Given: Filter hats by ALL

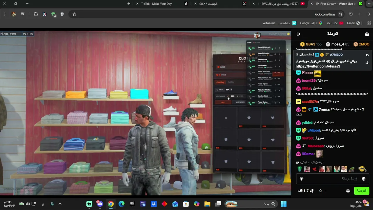Looking at the screenshot, I should (x=223, y=102).
